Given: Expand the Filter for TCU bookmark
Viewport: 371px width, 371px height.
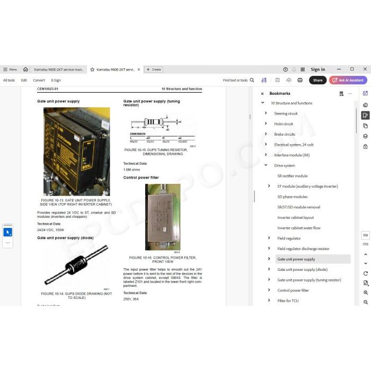Looking at the screenshot, I should pos(269,301).
